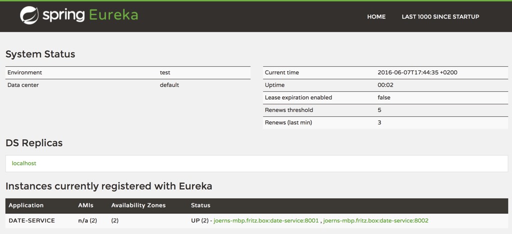Click the current time timestamp value
Screen dimensions: 512x234
click(x=417, y=73)
